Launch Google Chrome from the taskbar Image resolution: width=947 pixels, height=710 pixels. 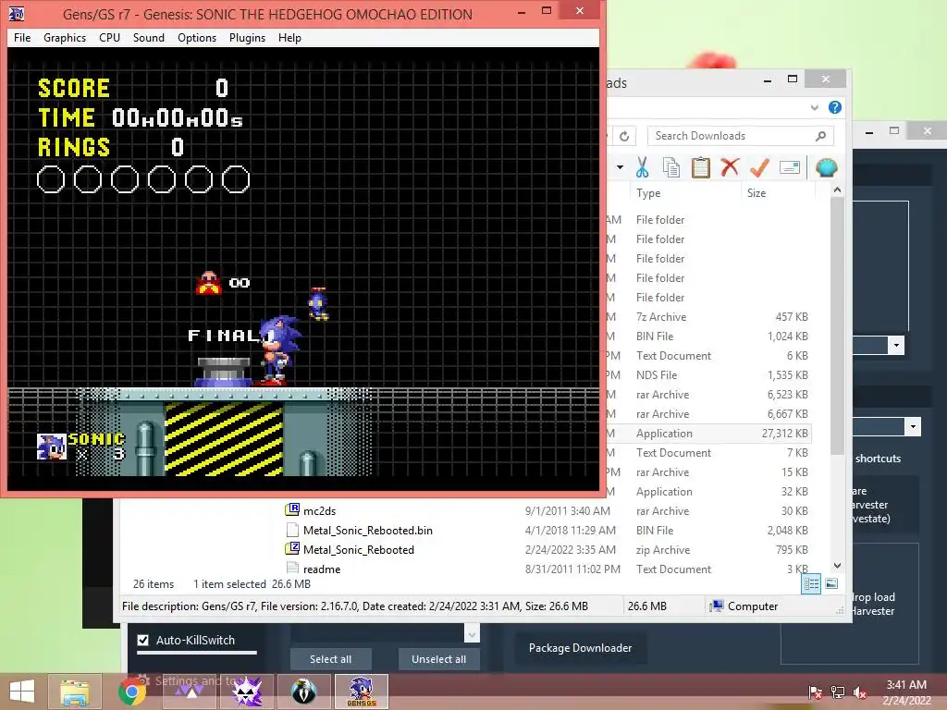pos(131,692)
